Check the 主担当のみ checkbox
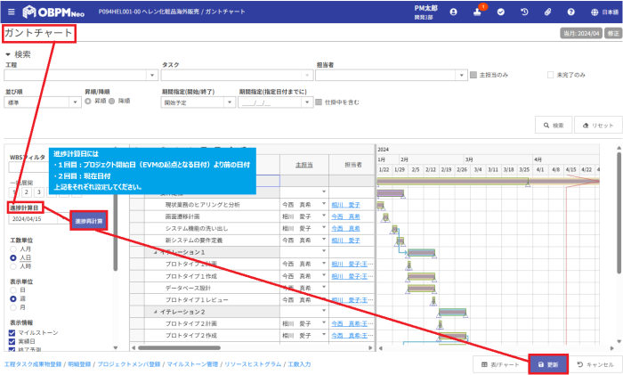This screenshot has height=375, width=623. 474,75
